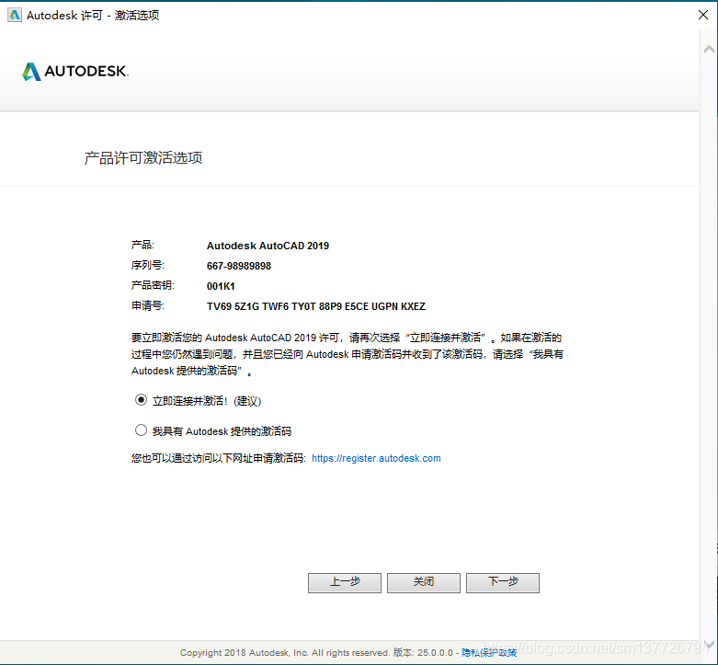
Task: Select the serial number 667-98989898
Action: pos(239,266)
